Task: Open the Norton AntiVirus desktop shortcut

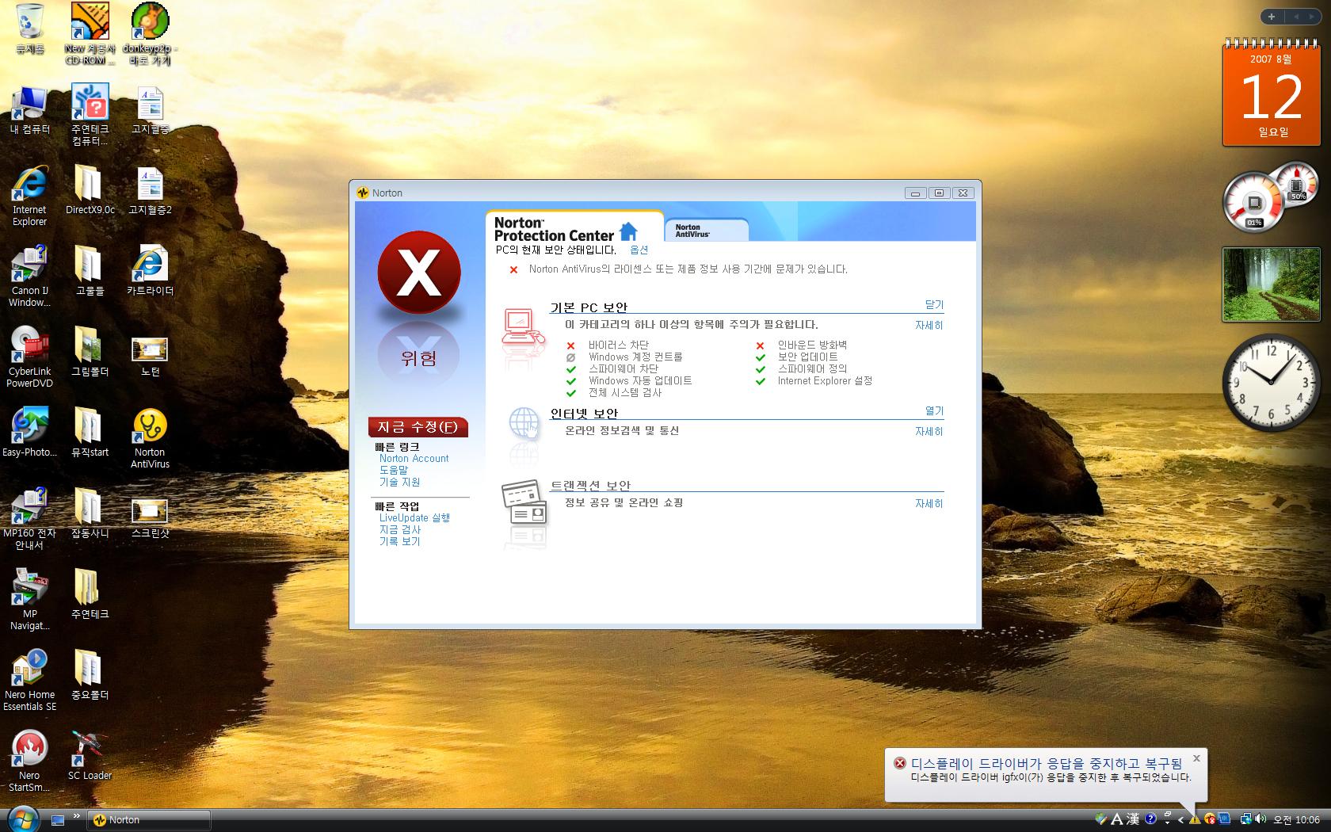Action: pos(150,439)
